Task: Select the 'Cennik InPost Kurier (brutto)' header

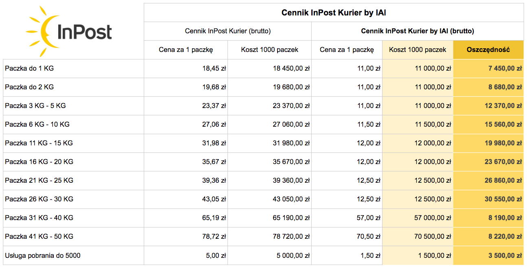Action: 228,31
